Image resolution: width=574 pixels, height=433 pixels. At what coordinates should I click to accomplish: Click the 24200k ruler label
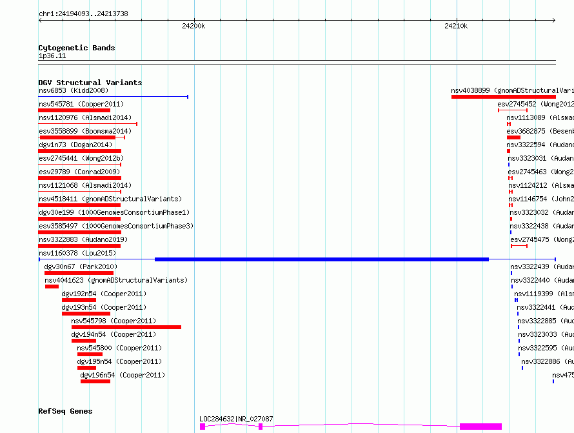click(193, 26)
